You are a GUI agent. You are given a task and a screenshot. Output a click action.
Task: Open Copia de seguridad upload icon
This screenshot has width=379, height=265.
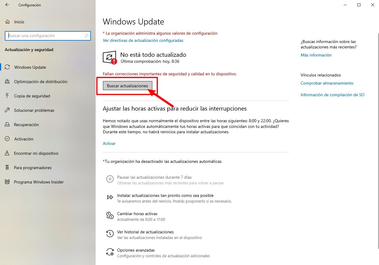pyautogui.click(x=7, y=96)
